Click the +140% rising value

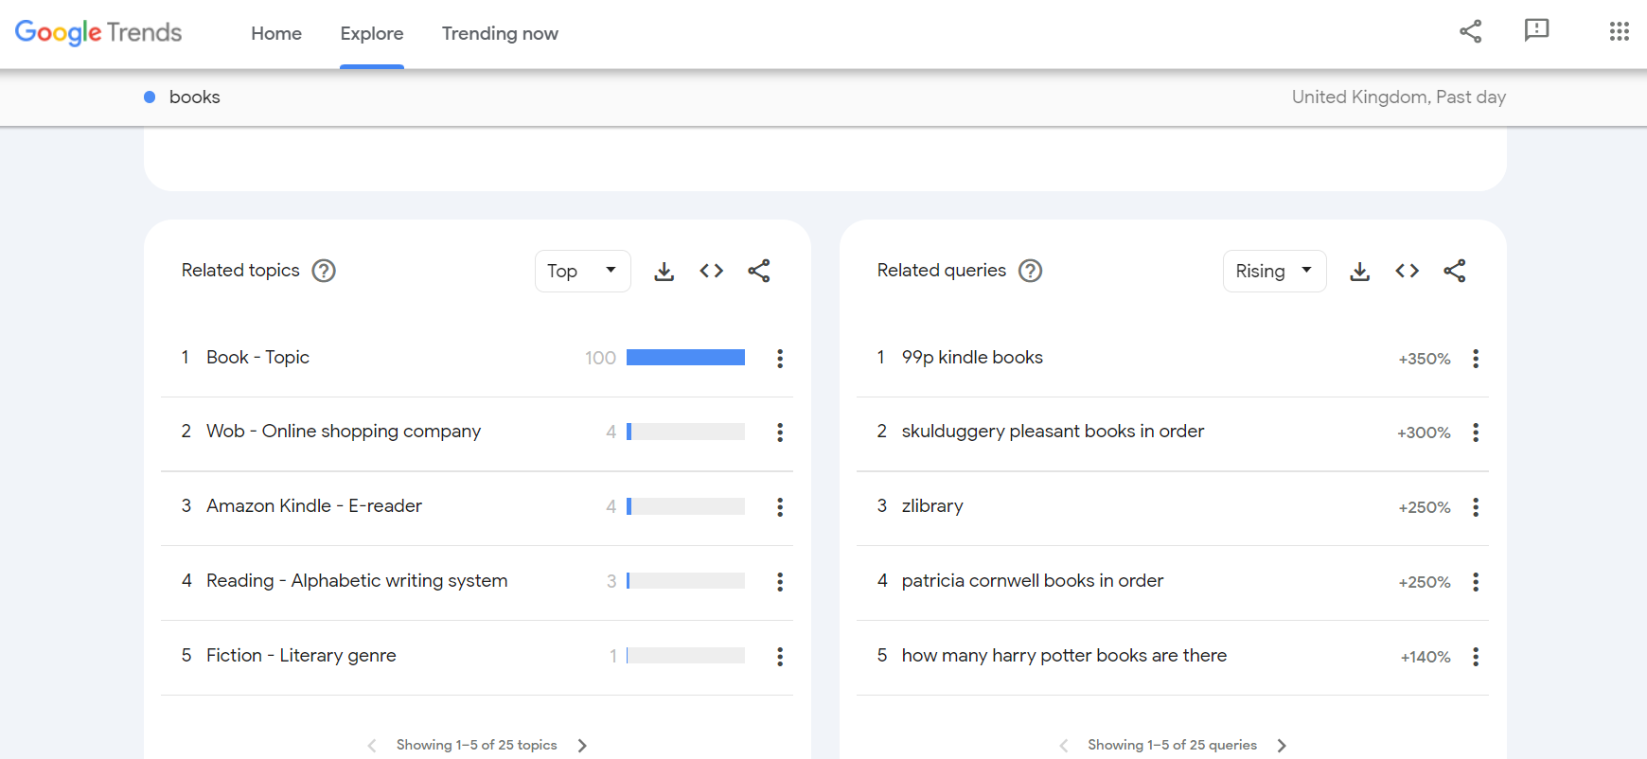[x=1426, y=657]
